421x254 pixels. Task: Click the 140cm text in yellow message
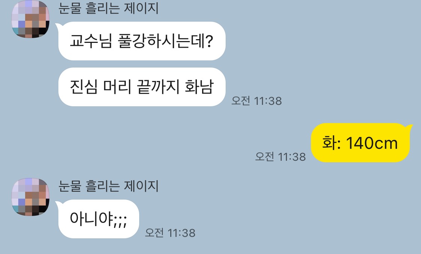372,143
